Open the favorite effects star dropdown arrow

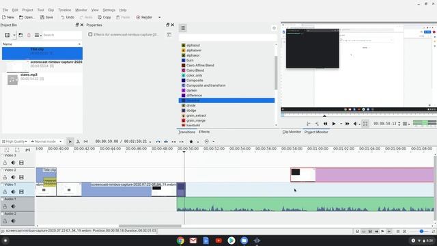(198, 141)
